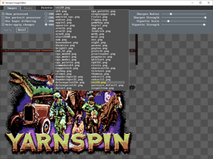Select jmp.png in the list
This screenshot has height=159, width=213.
tap(97, 28)
